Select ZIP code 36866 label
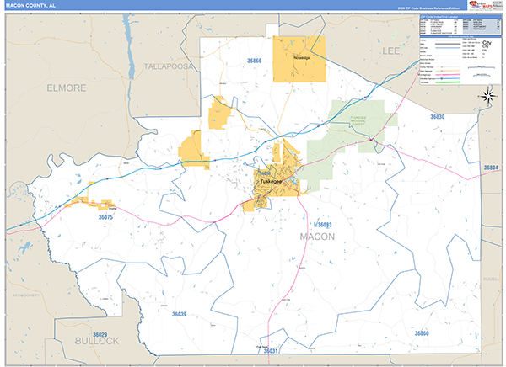 pyautogui.click(x=255, y=61)
